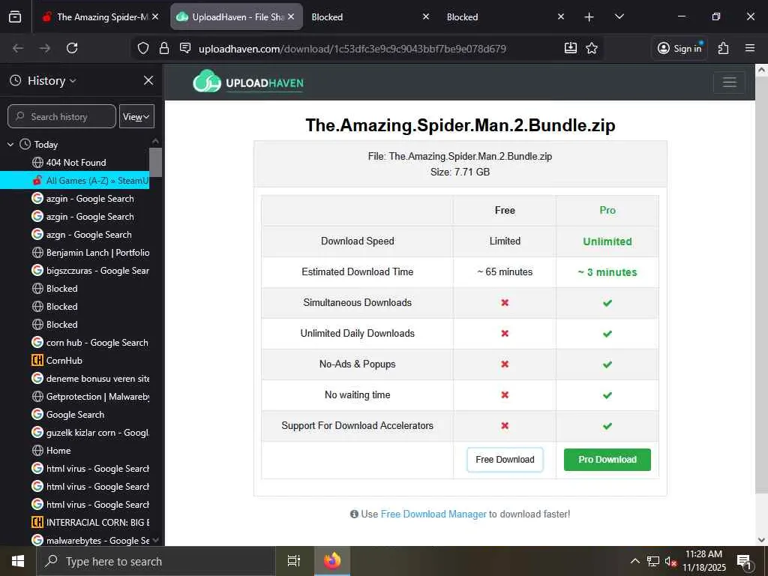Collapse the Today history group
Screen dimensions: 768x576
click(10, 145)
